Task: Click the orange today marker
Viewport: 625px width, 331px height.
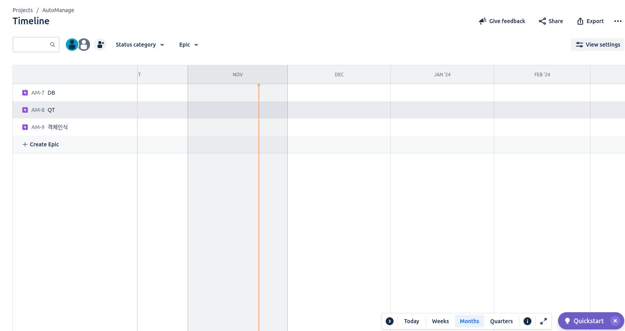Action: 259,207
